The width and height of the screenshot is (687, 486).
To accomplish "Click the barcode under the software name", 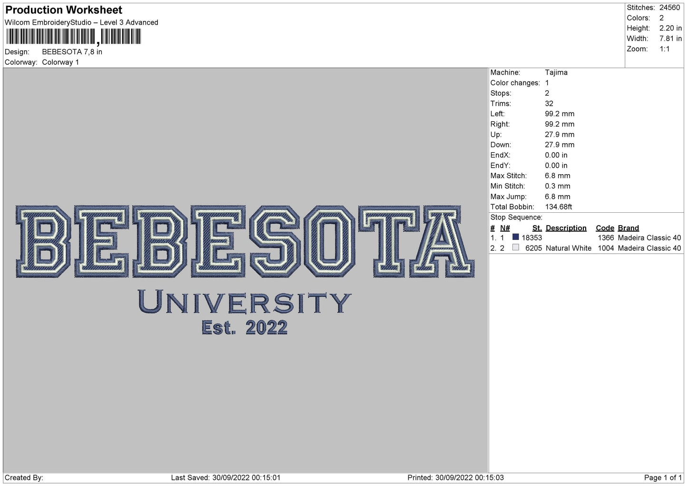I will pyautogui.click(x=74, y=37).
